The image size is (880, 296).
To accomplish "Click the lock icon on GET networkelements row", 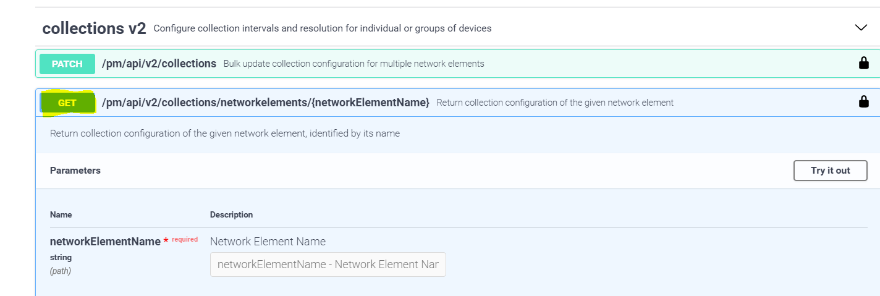I will click(x=864, y=102).
